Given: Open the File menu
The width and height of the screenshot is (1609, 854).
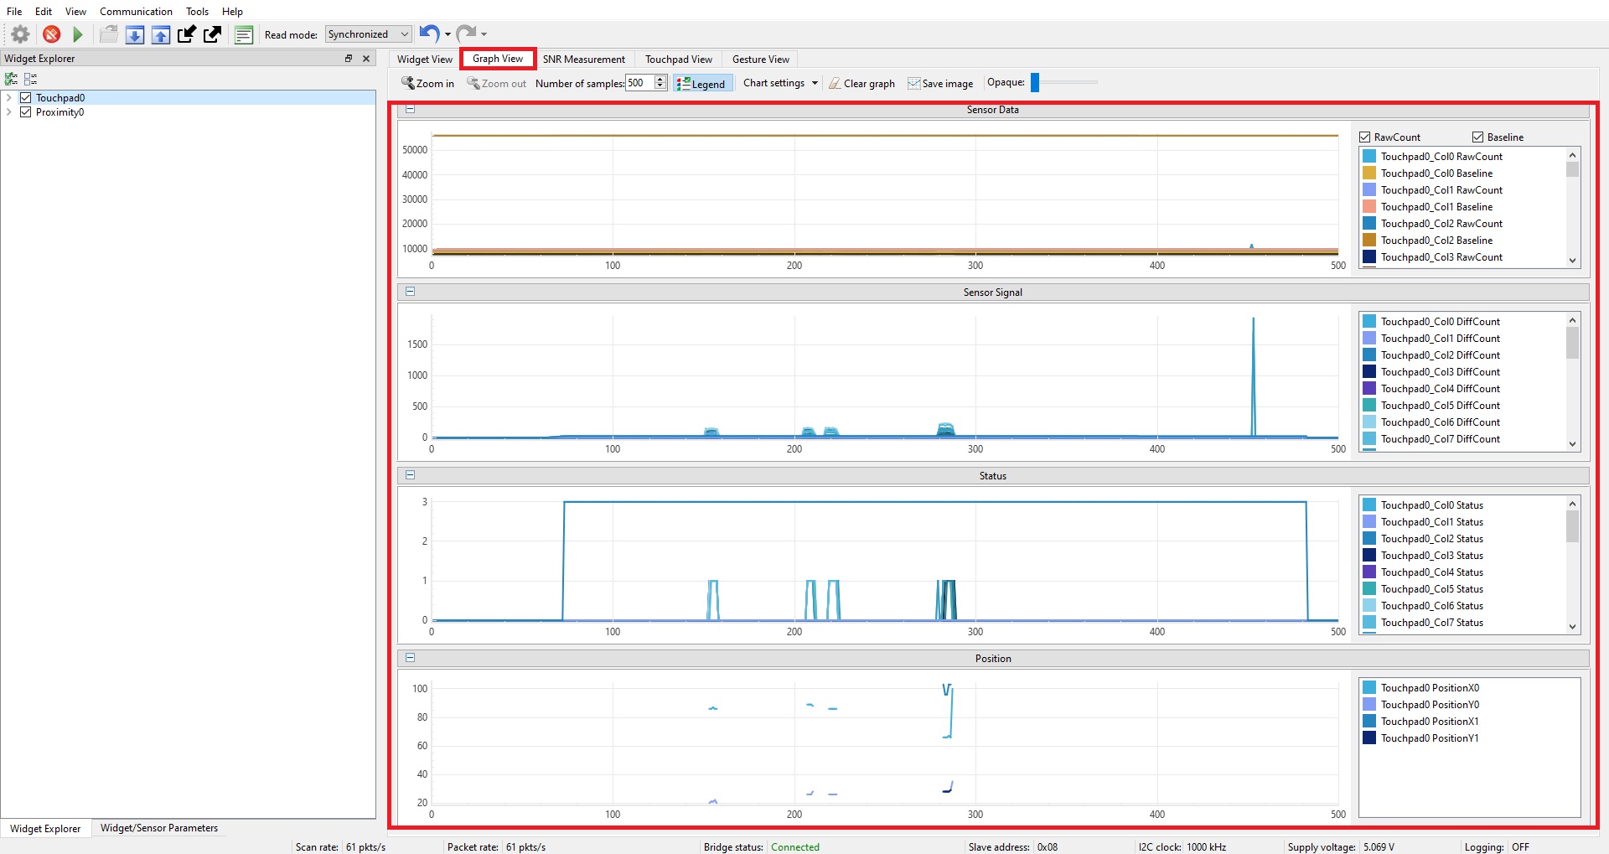Looking at the screenshot, I should click(14, 11).
